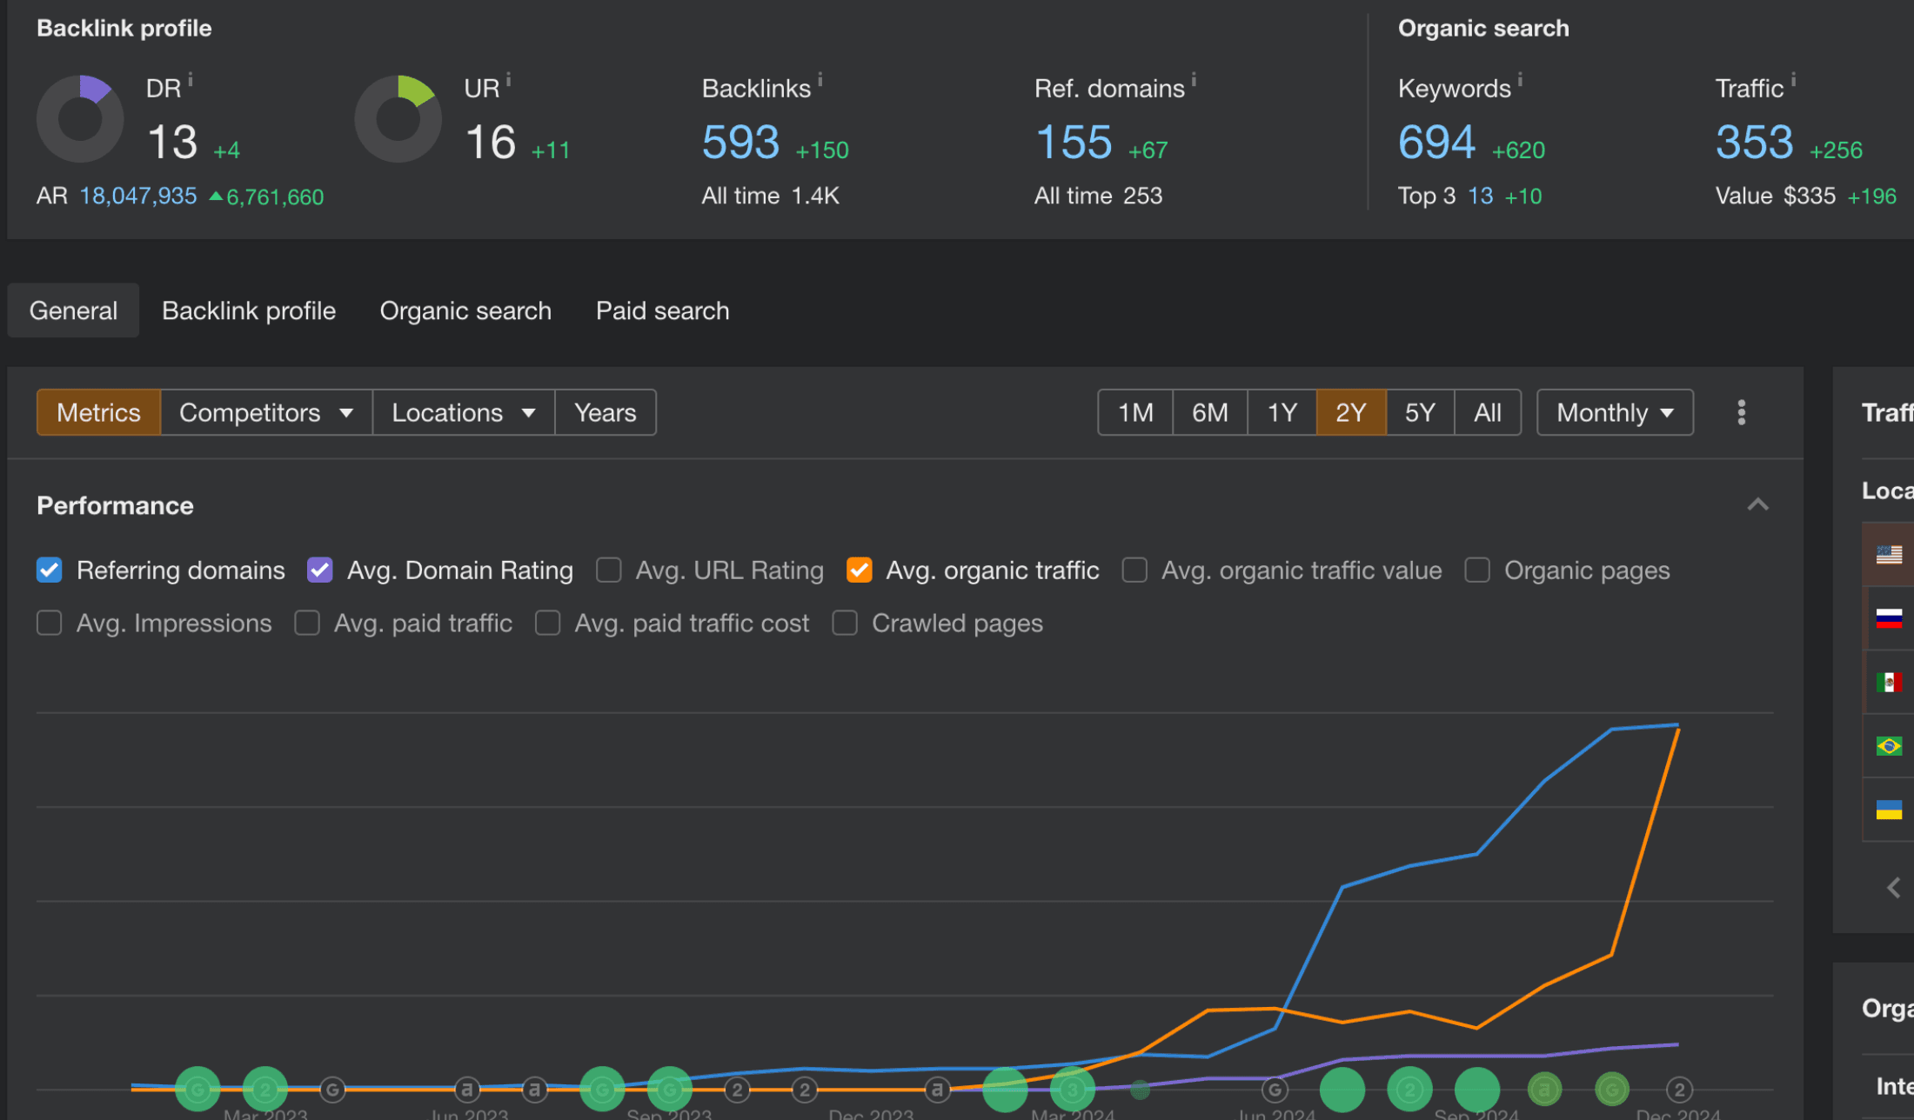This screenshot has height=1120, width=1914.
Task: Click the Ukraine flag icon
Action: tap(1889, 810)
